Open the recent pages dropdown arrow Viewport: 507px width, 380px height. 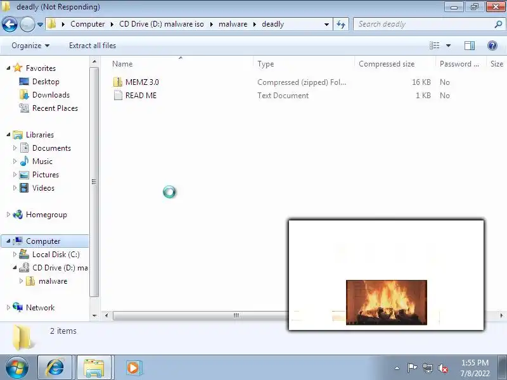40,25
